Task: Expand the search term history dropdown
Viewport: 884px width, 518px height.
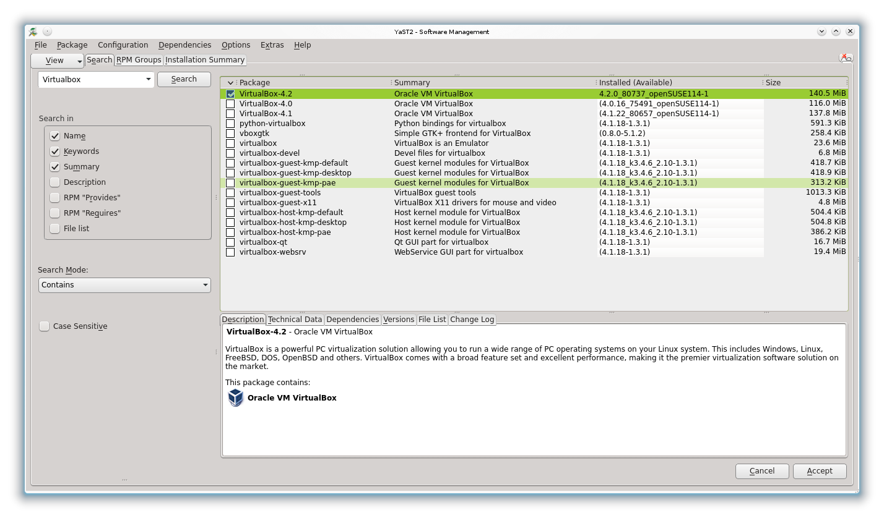Action: (148, 79)
